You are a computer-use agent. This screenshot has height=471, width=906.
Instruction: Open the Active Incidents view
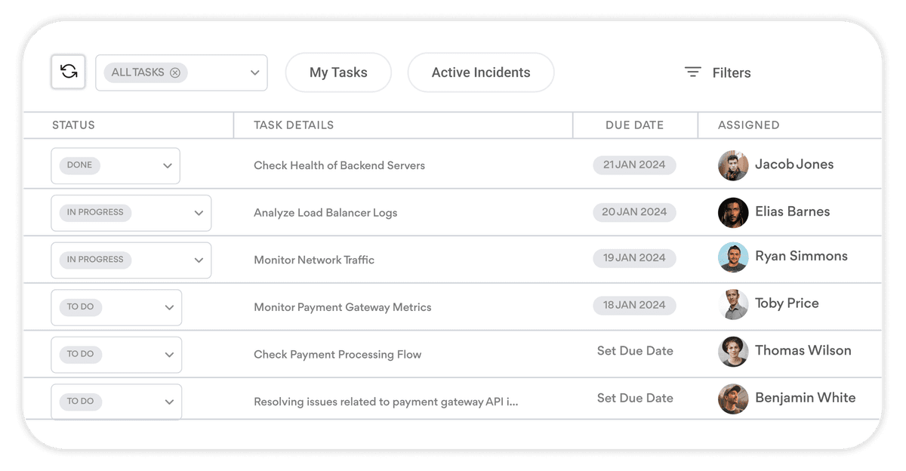point(480,72)
